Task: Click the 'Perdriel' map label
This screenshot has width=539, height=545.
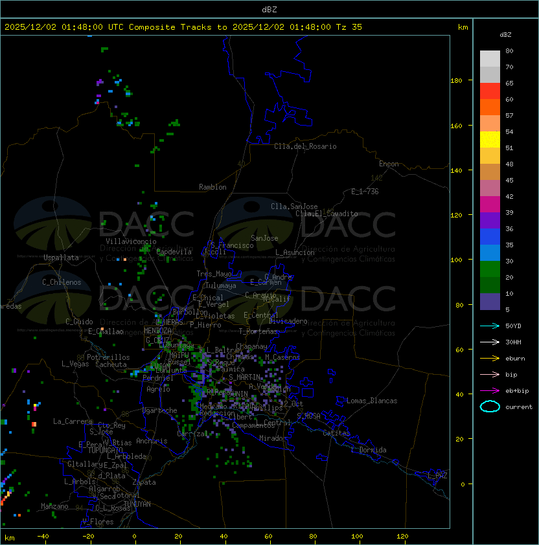Action: [158, 378]
